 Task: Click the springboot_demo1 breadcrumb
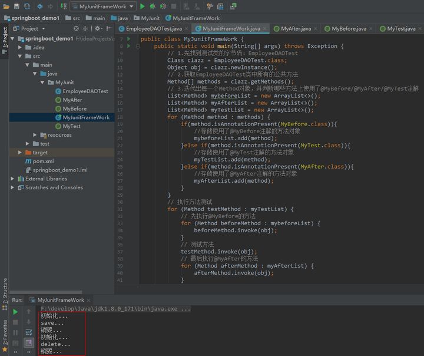coord(32,18)
